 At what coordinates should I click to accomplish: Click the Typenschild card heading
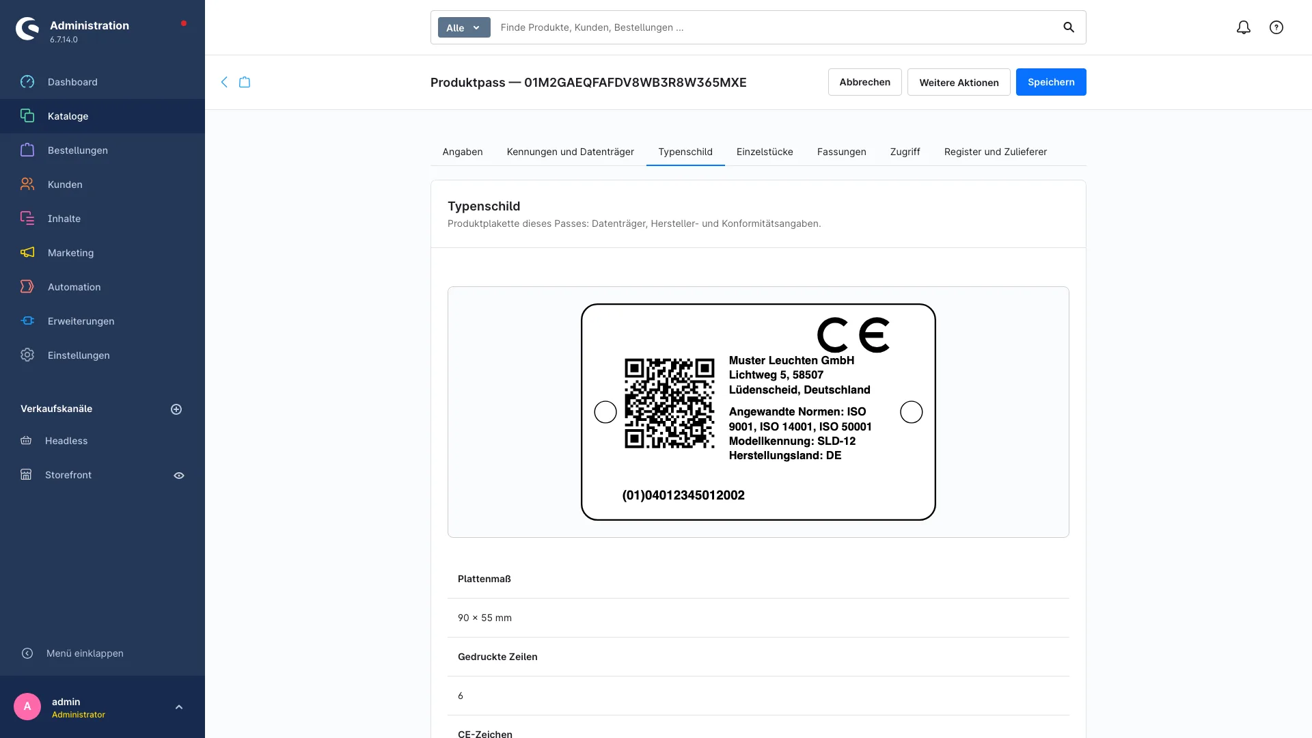[x=484, y=206]
